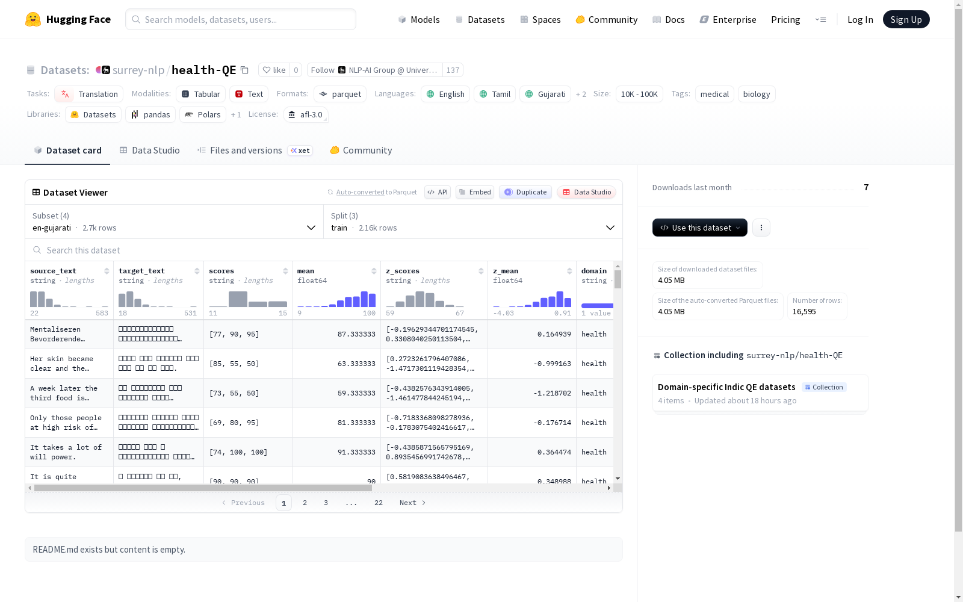Click the table vertical scrollbar thumb
The width and height of the screenshot is (963, 602).
tap(618, 279)
